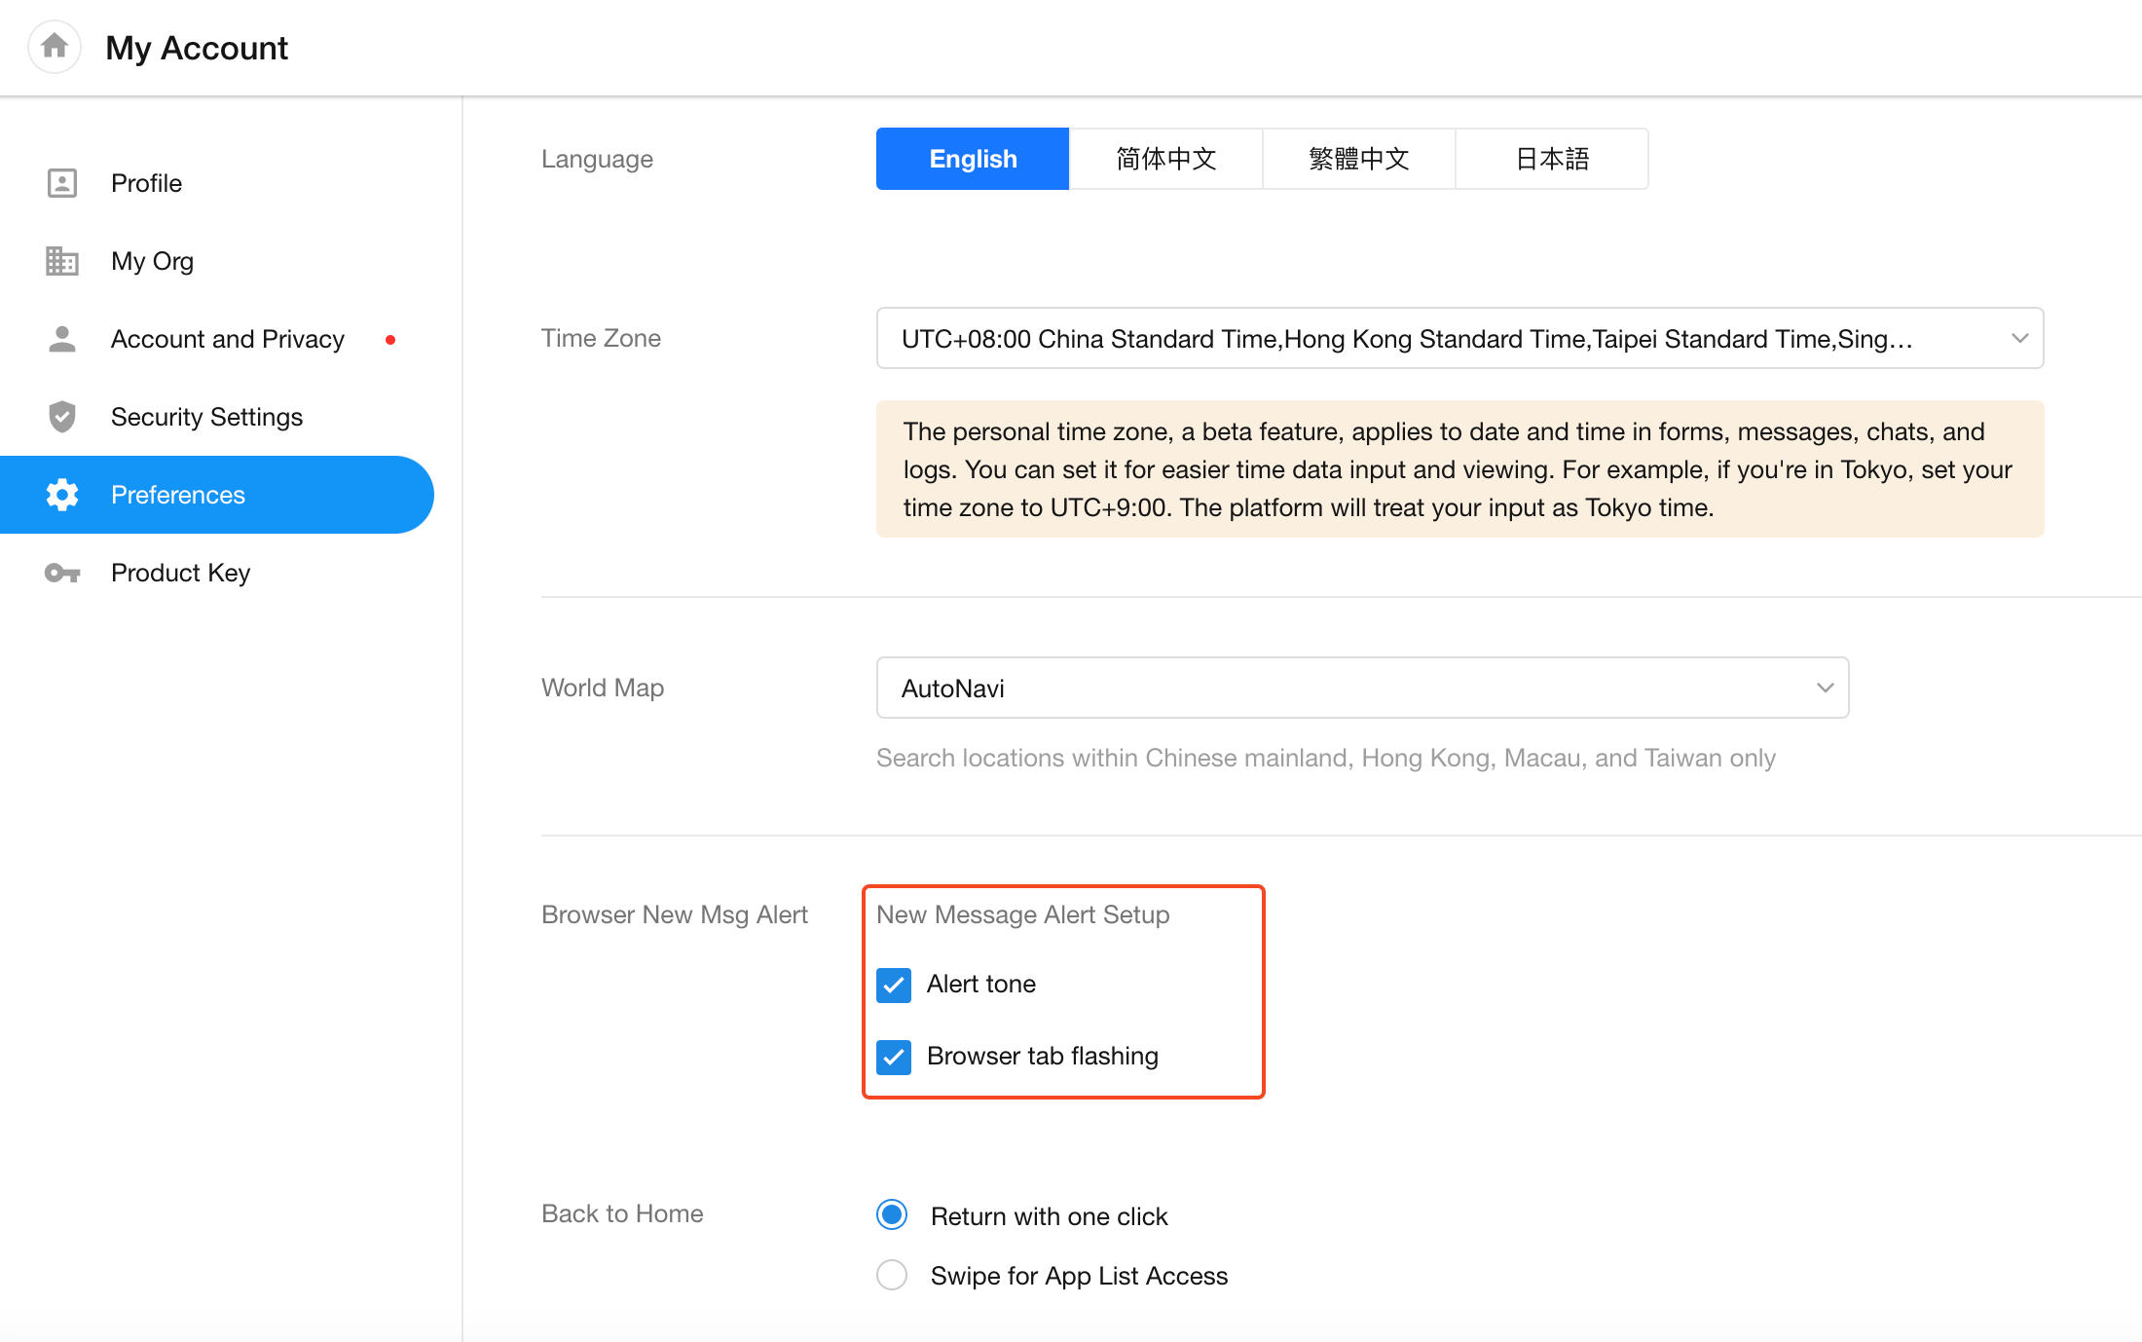
Task: Uncheck the Alert tone checkbox
Action: coord(894,985)
